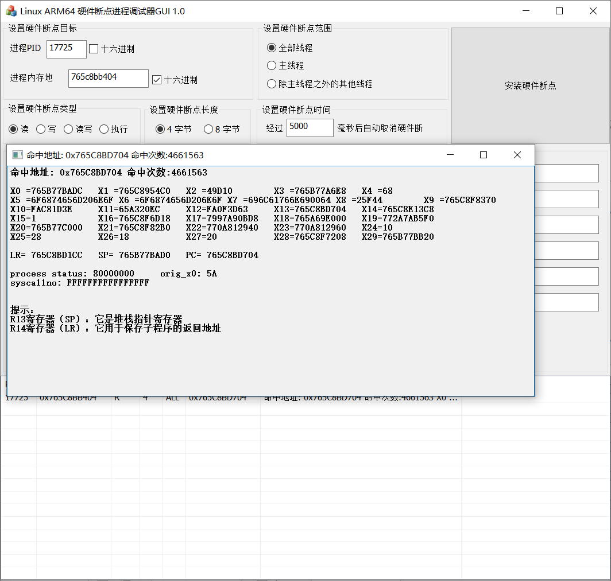Maximize the main debugger window
Screen dimensions: 611x581
[x=559, y=11]
